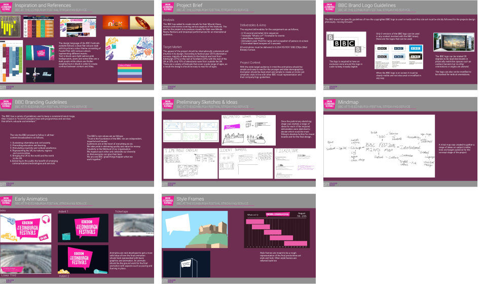Select the Indent 1 animatic frame
The image size is (482, 284).
click(83, 228)
